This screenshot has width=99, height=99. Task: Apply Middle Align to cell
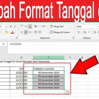pos(26,26)
